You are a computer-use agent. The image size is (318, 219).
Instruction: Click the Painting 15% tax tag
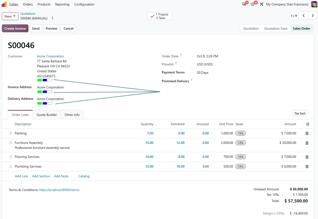241,133
